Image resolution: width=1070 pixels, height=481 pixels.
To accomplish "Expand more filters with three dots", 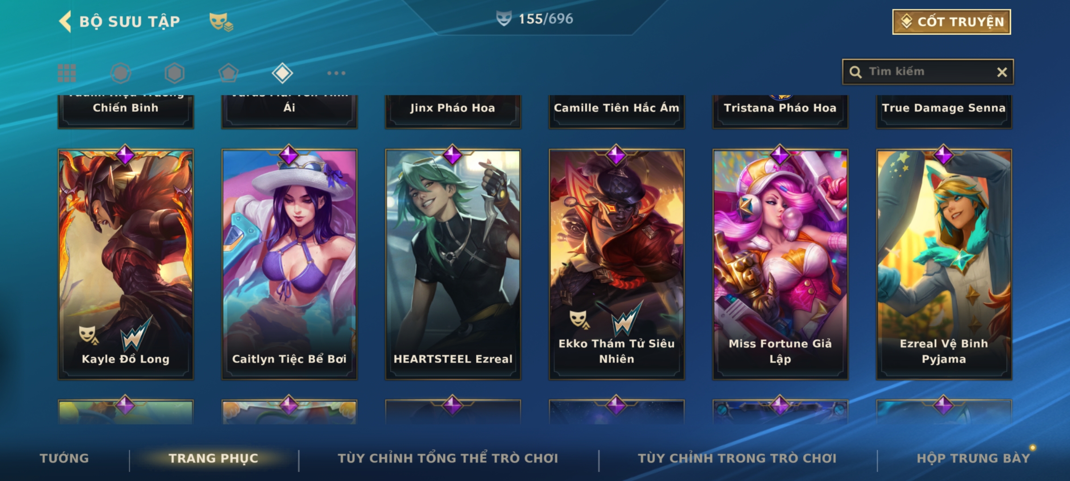I will [336, 73].
